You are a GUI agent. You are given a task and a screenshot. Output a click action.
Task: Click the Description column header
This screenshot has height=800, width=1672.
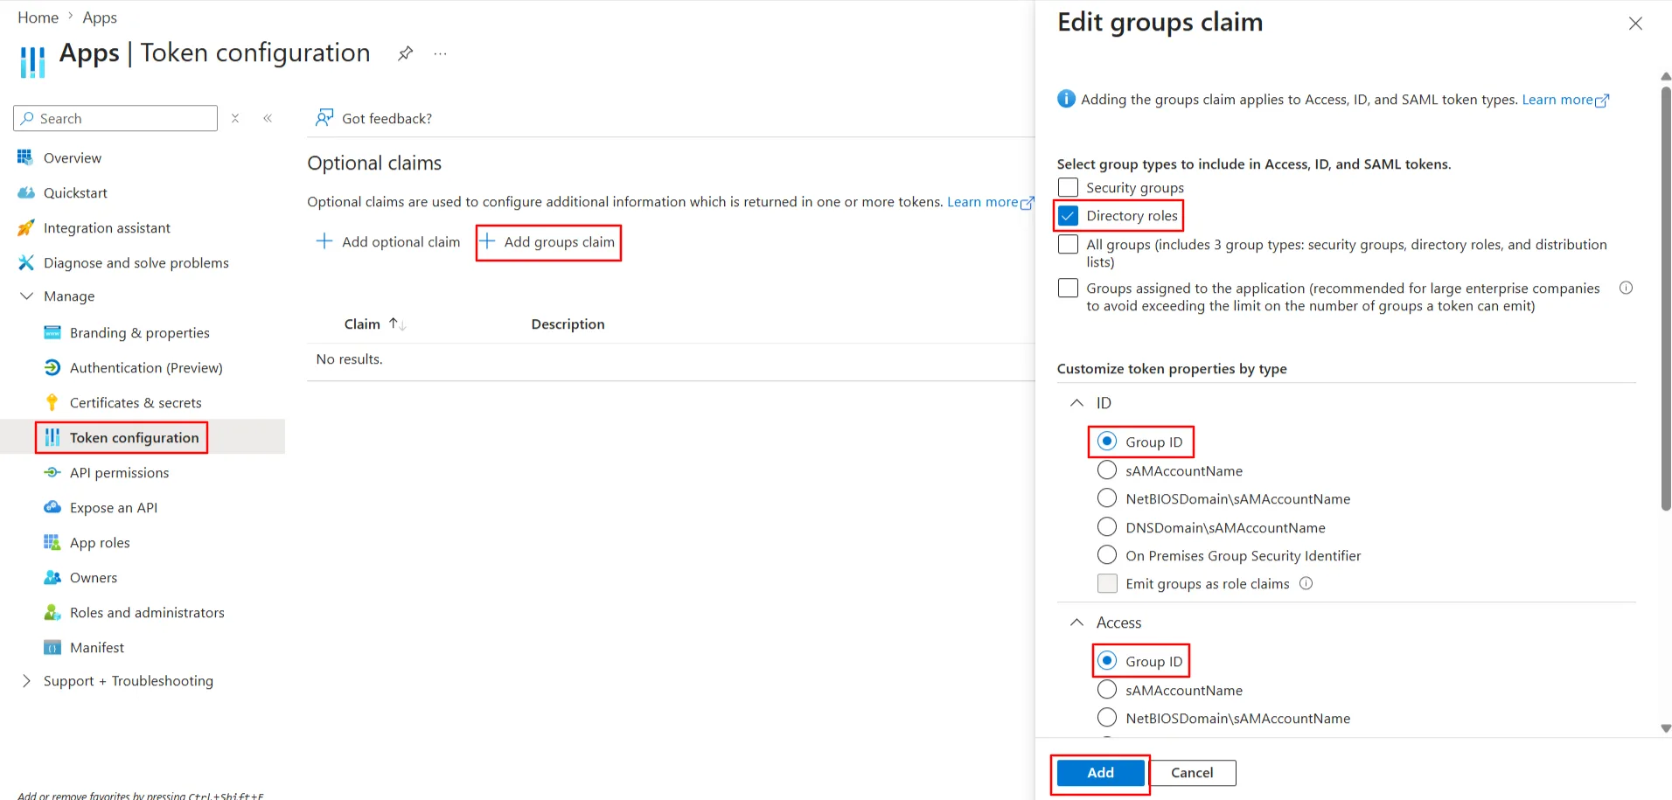[x=568, y=324]
